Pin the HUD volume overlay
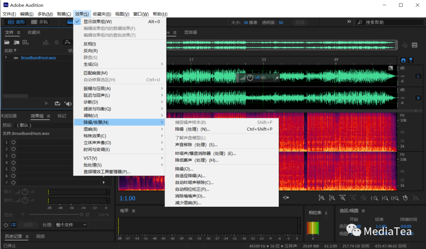 (277, 78)
